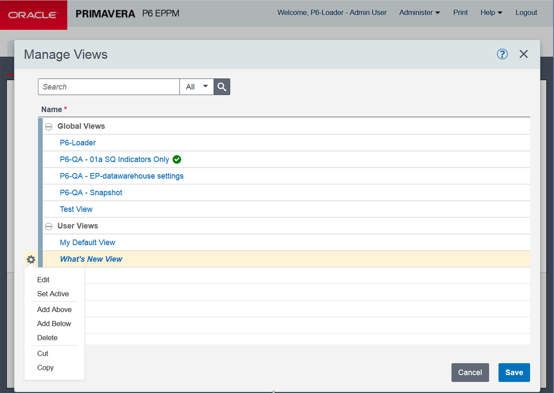Click the search magnifier icon button
The height and width of the screenshot is (393, 554).
(222, 87)
